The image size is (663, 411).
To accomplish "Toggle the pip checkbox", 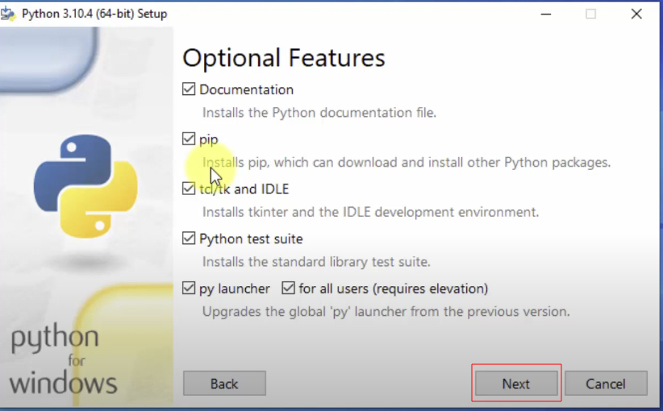I will [189, 139].
